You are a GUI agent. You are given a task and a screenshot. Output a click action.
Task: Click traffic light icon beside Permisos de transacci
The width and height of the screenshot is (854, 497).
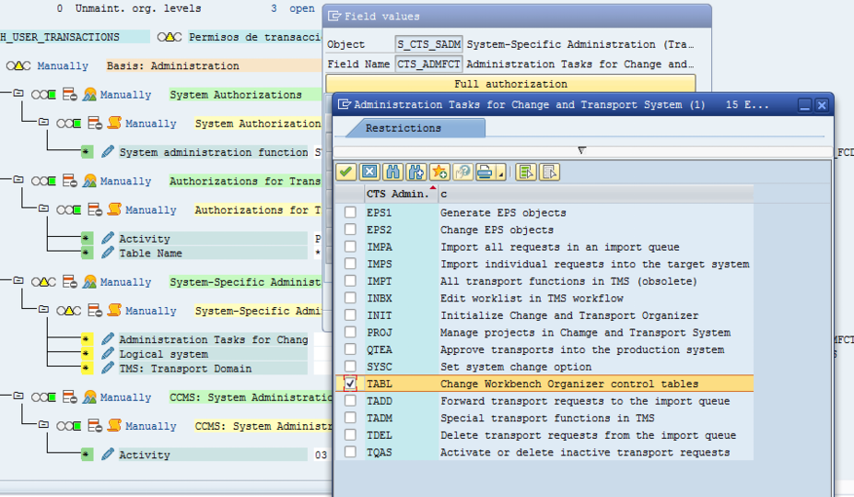[x=170, y=37]
